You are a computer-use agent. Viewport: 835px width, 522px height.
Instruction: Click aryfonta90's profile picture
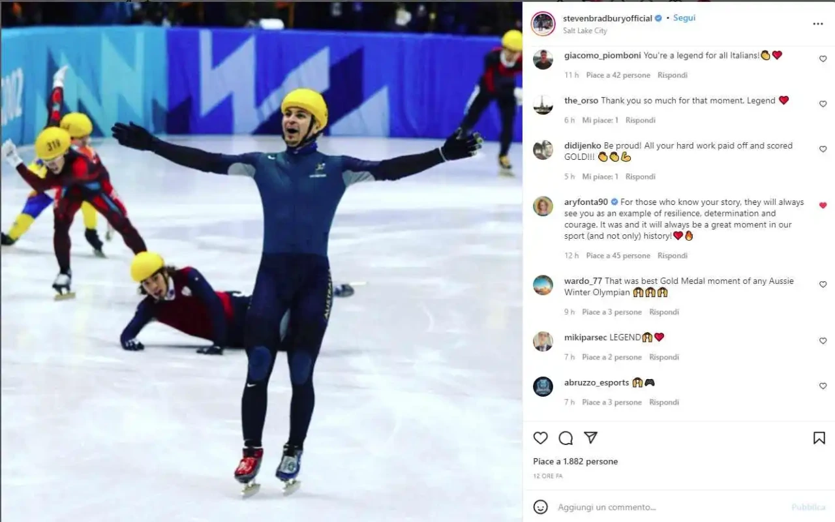(x=543, y=206)
